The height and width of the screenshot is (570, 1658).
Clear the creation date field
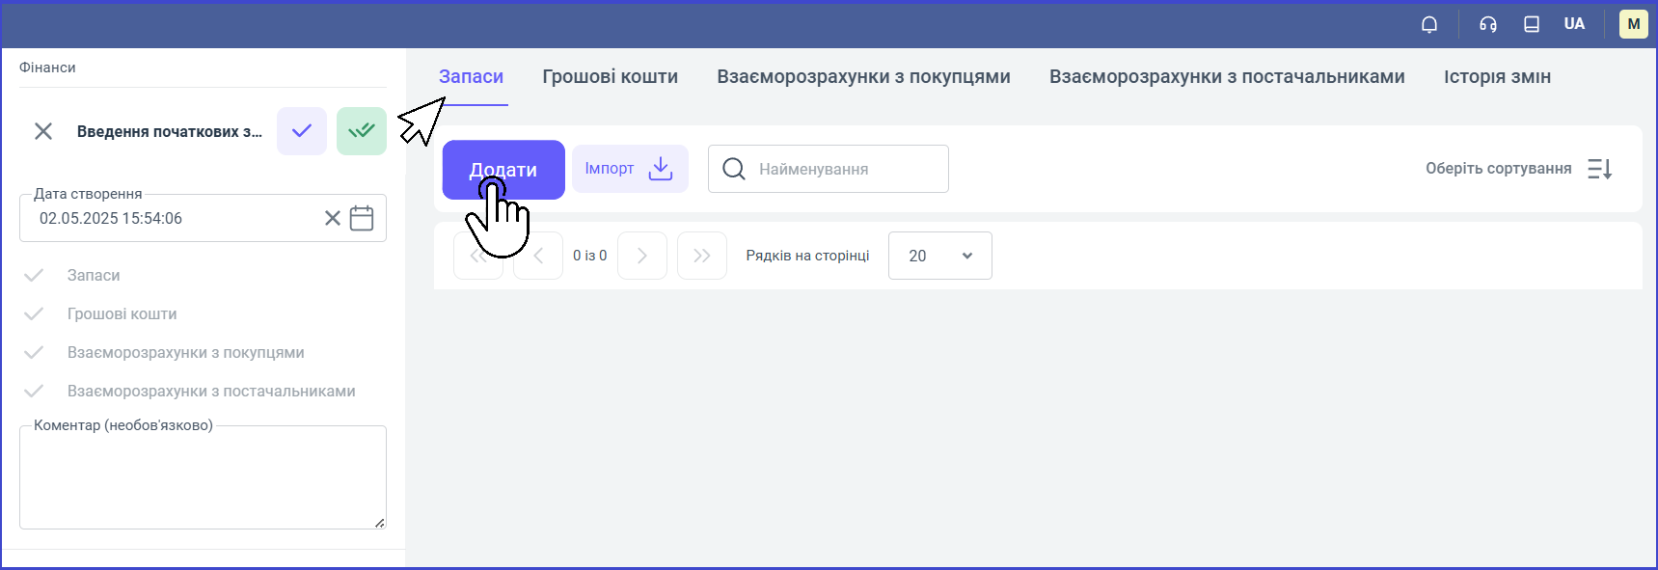click(x=333, y=218)
